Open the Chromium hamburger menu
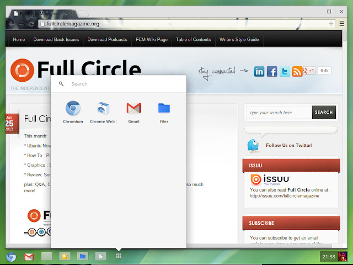Image resolution: width=353 pixels, height=265 pixels. point(341,24)
